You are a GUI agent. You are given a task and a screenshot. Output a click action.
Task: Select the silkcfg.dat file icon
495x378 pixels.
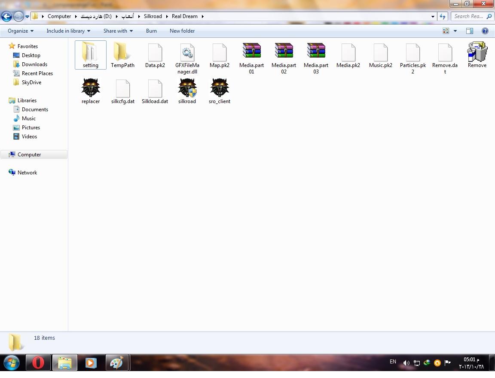123,88
